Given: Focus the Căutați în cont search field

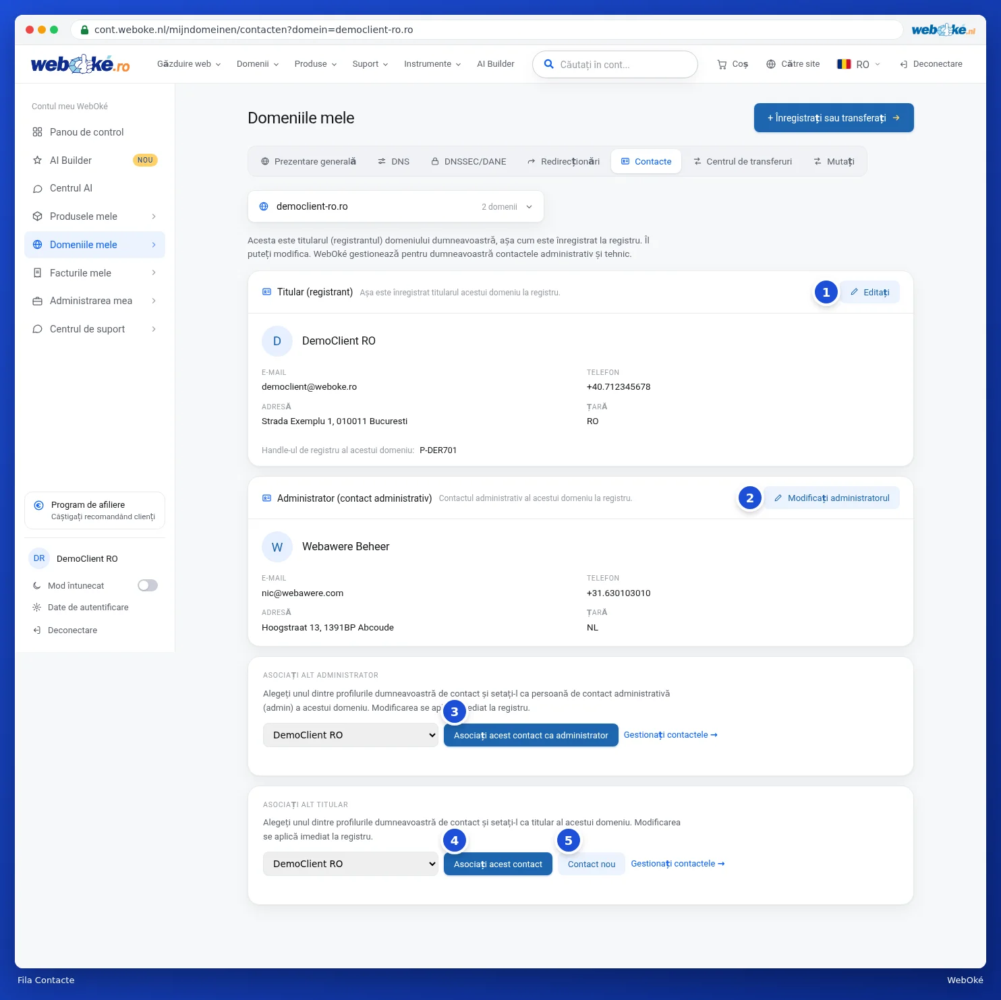Looking at the screenshot, I should [615, 65].
